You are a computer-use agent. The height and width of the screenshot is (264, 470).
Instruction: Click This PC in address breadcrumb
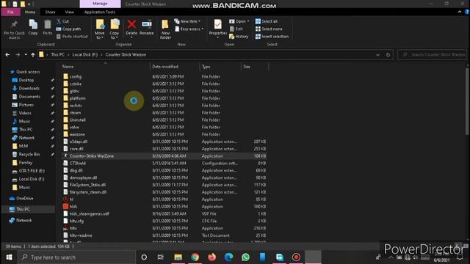[58, 55]
